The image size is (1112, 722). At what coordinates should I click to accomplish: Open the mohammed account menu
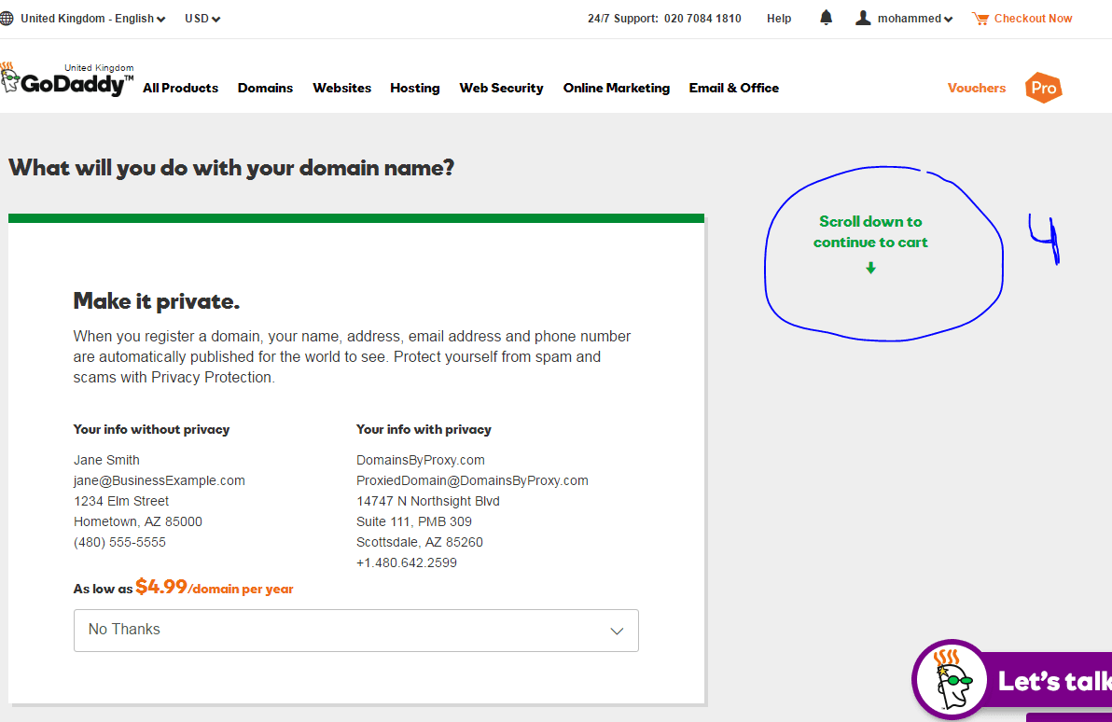point(914,19)
